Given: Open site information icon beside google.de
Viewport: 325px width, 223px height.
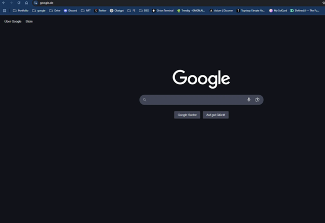Looking at the screenshot, I should click(36, 3).
